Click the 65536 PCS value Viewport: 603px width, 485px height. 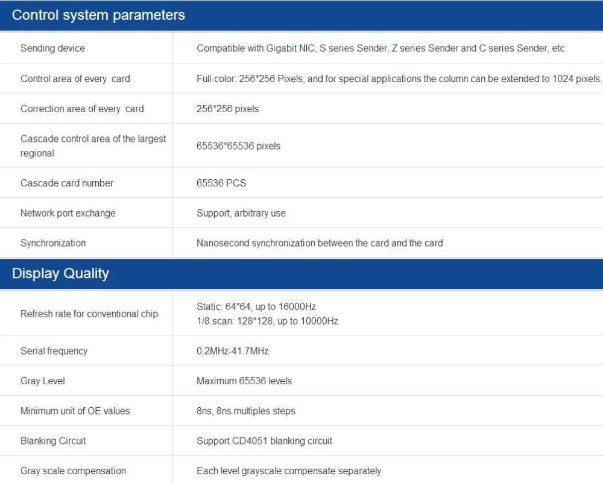point(221,183)
